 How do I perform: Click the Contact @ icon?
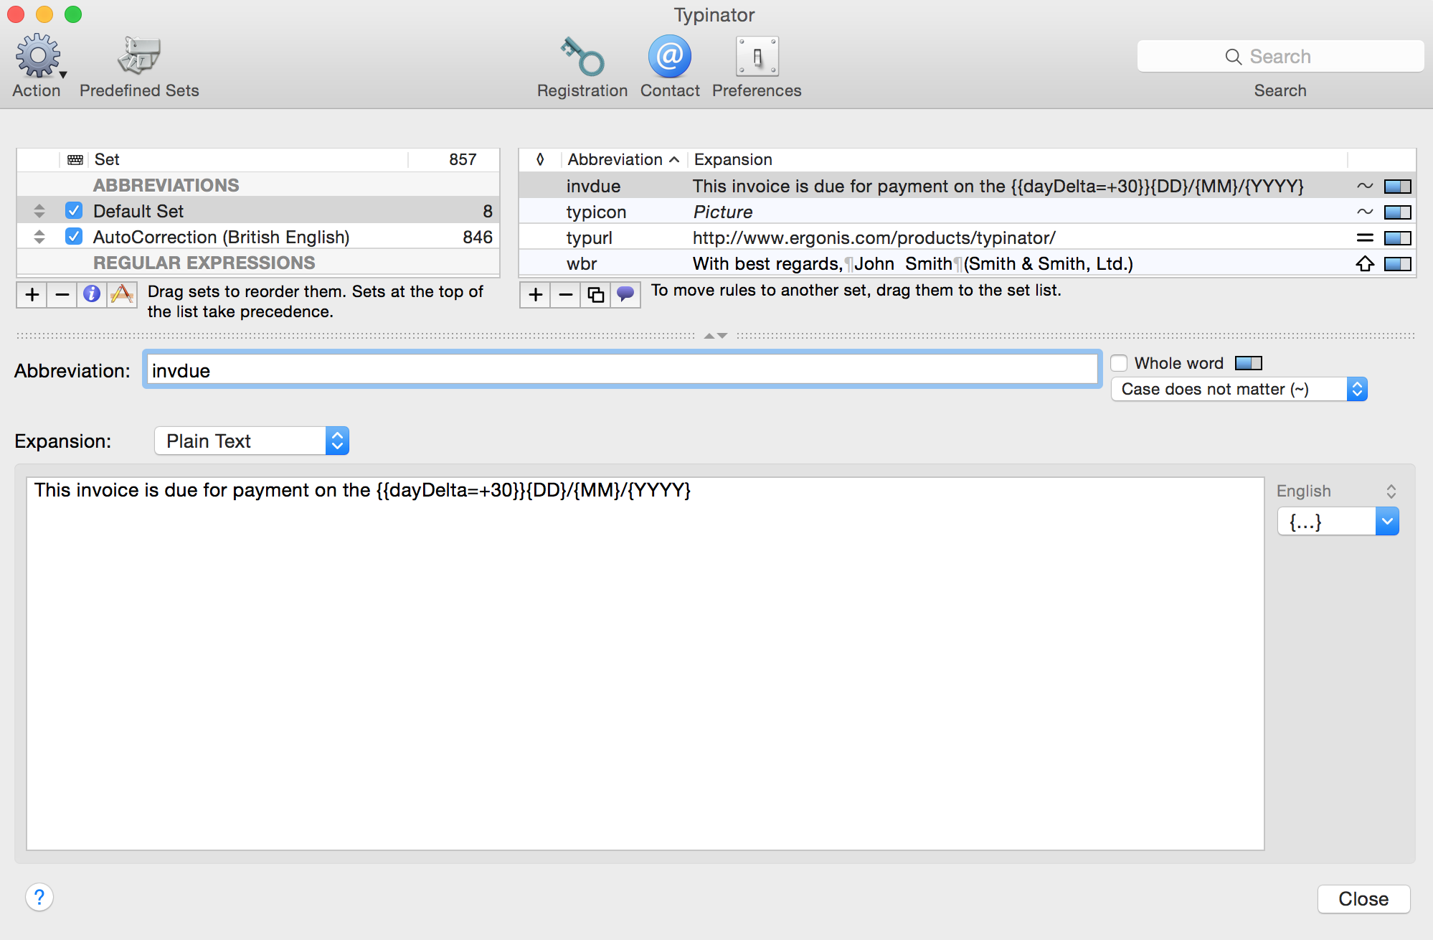670,57
